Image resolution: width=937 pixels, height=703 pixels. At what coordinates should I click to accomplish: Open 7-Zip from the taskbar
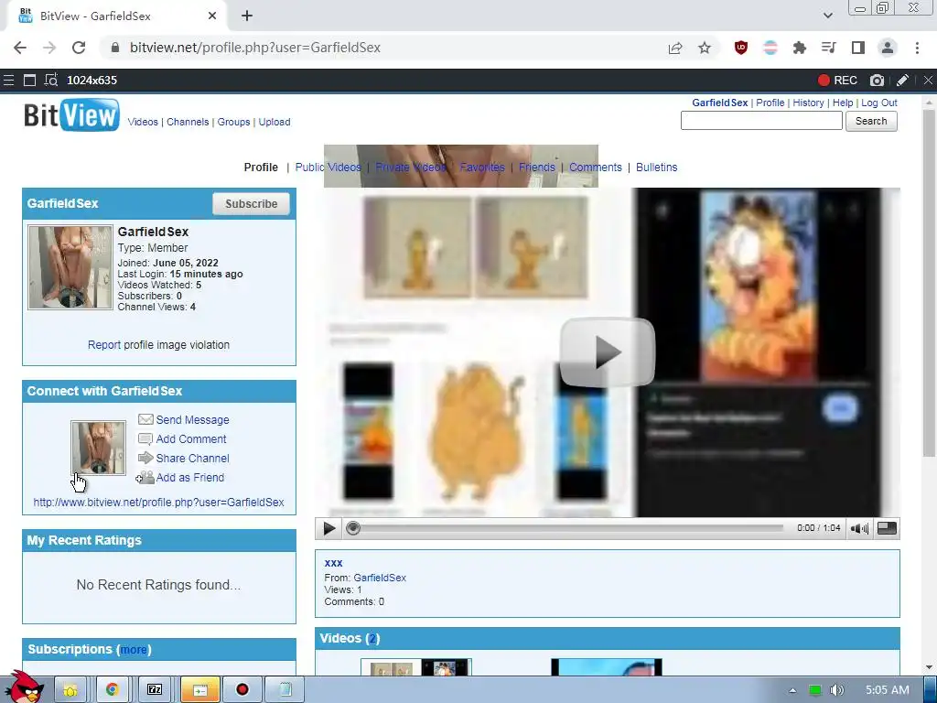(x=155, y=690)
